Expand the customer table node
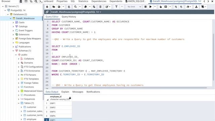 21,107
